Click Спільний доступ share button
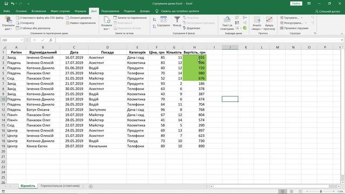Image resolution: width=345 pixels, height=194 pixels. [327, 11]
